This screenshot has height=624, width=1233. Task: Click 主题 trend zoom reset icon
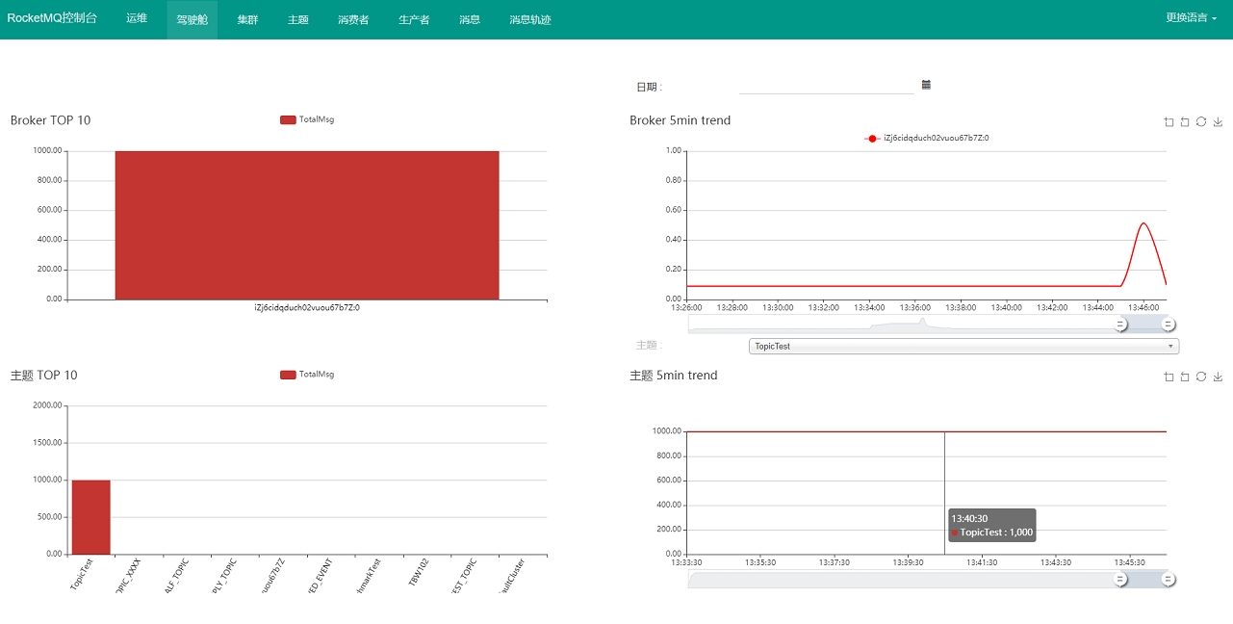1185,377
